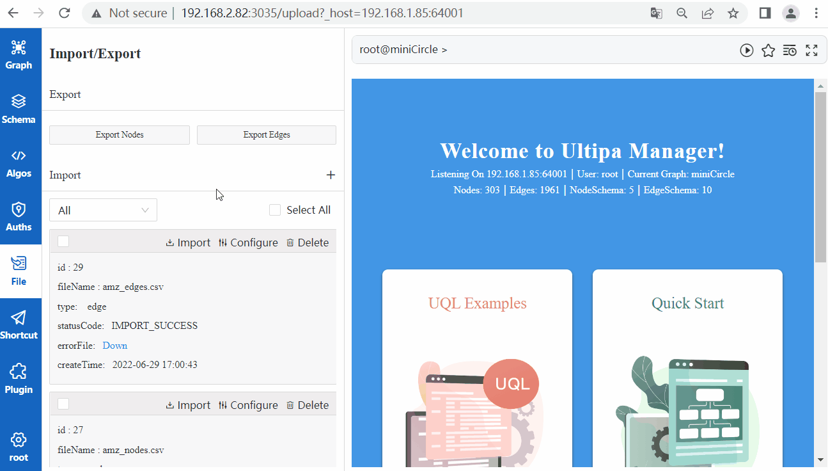Click the browser translate icon
The image size is (828, 471).
point(656,13)
